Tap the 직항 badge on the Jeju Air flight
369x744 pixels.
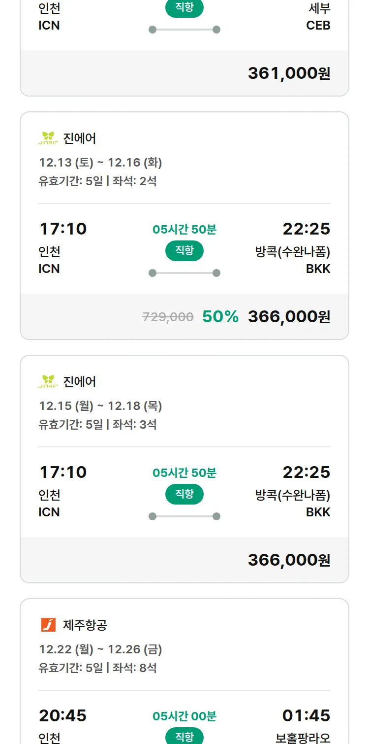[184, 737]
